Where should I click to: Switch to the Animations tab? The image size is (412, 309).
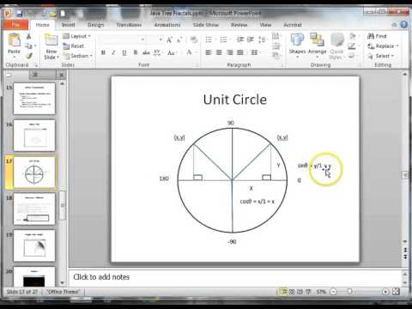[x=167, y=25]
